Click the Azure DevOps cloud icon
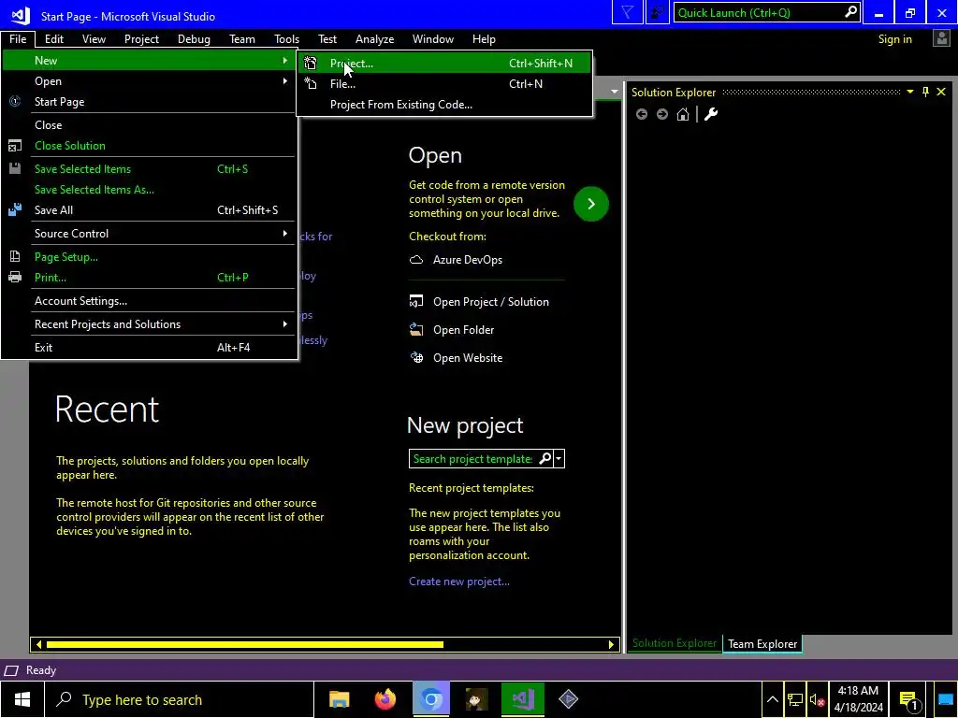This screenshot has height=718, width=958. click(x=416, y=260)
